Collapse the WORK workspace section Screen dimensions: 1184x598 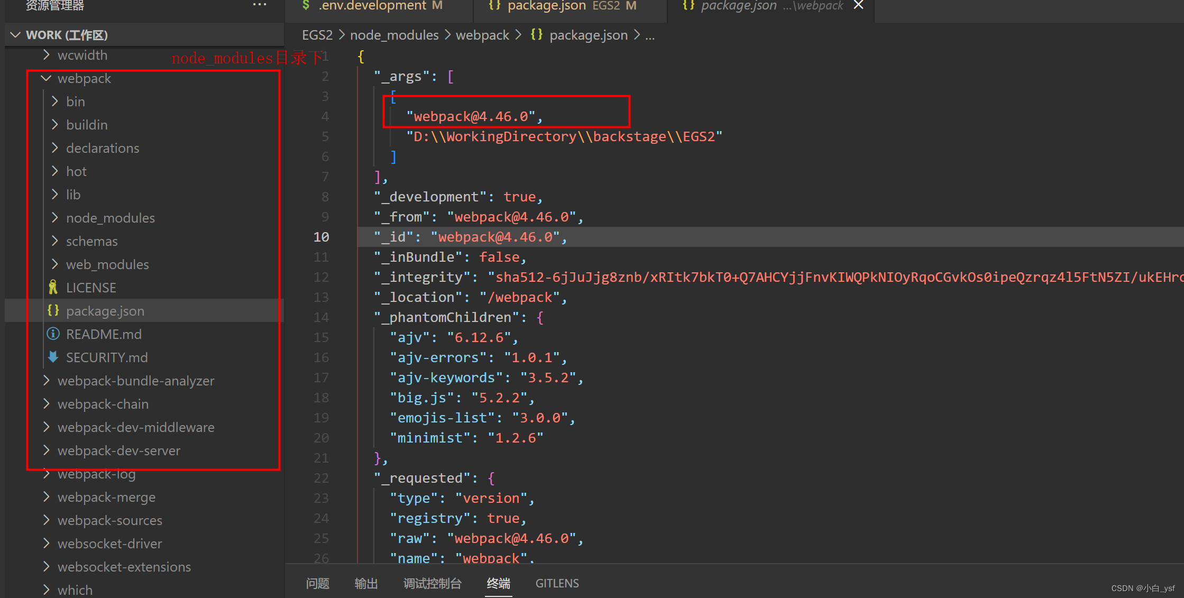click(x=15, y=35)
